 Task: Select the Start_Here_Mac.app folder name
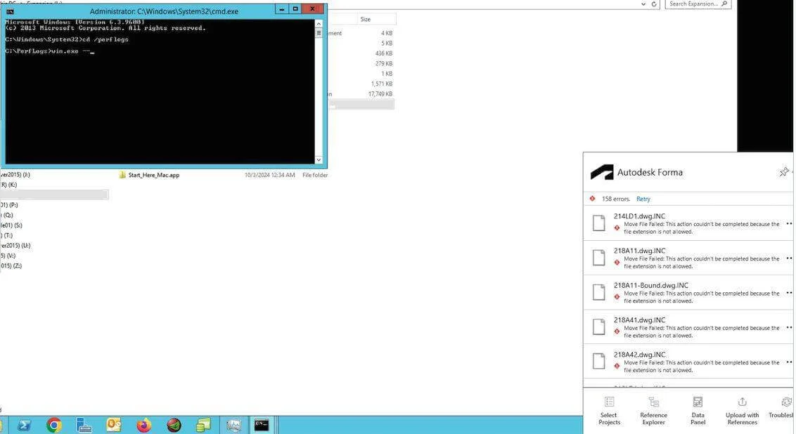click(154, 175)
